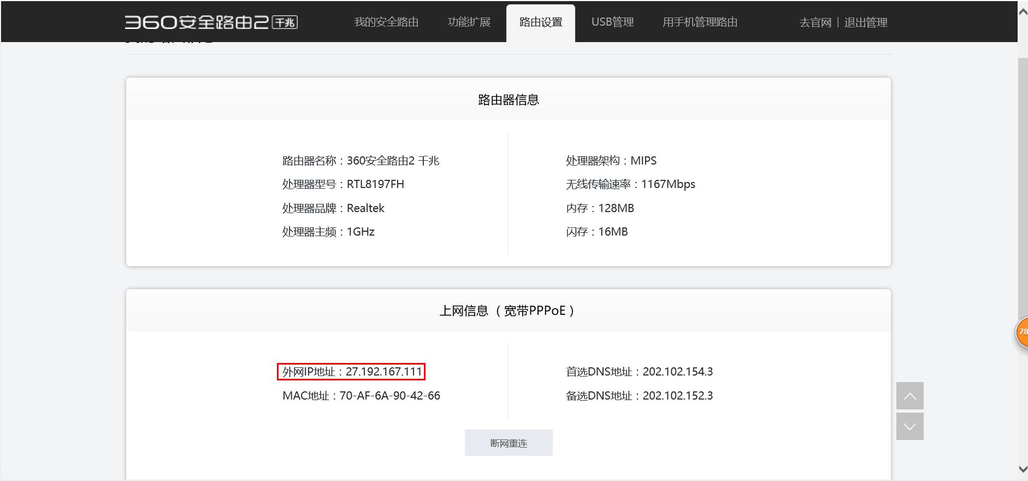Select the 外网IP地址 27.192.167.111 text

click(x=351, y=372)
